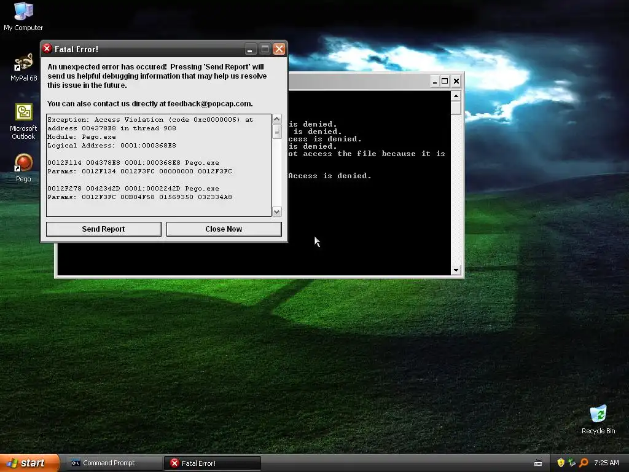Select the Pego desktop shortcut
The image size is (629, 472).
[x=23, y=168]
